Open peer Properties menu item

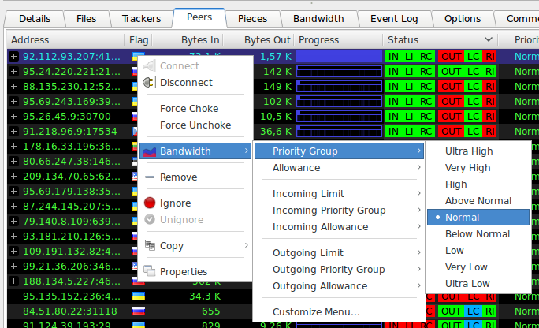tap(195, 271)
